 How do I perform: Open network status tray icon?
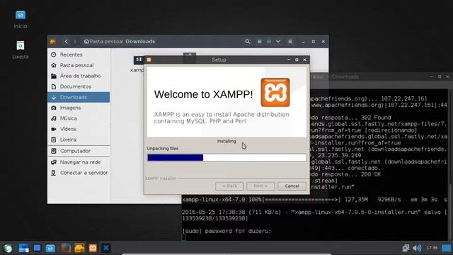pyautogui.click(x=406, y=248)
